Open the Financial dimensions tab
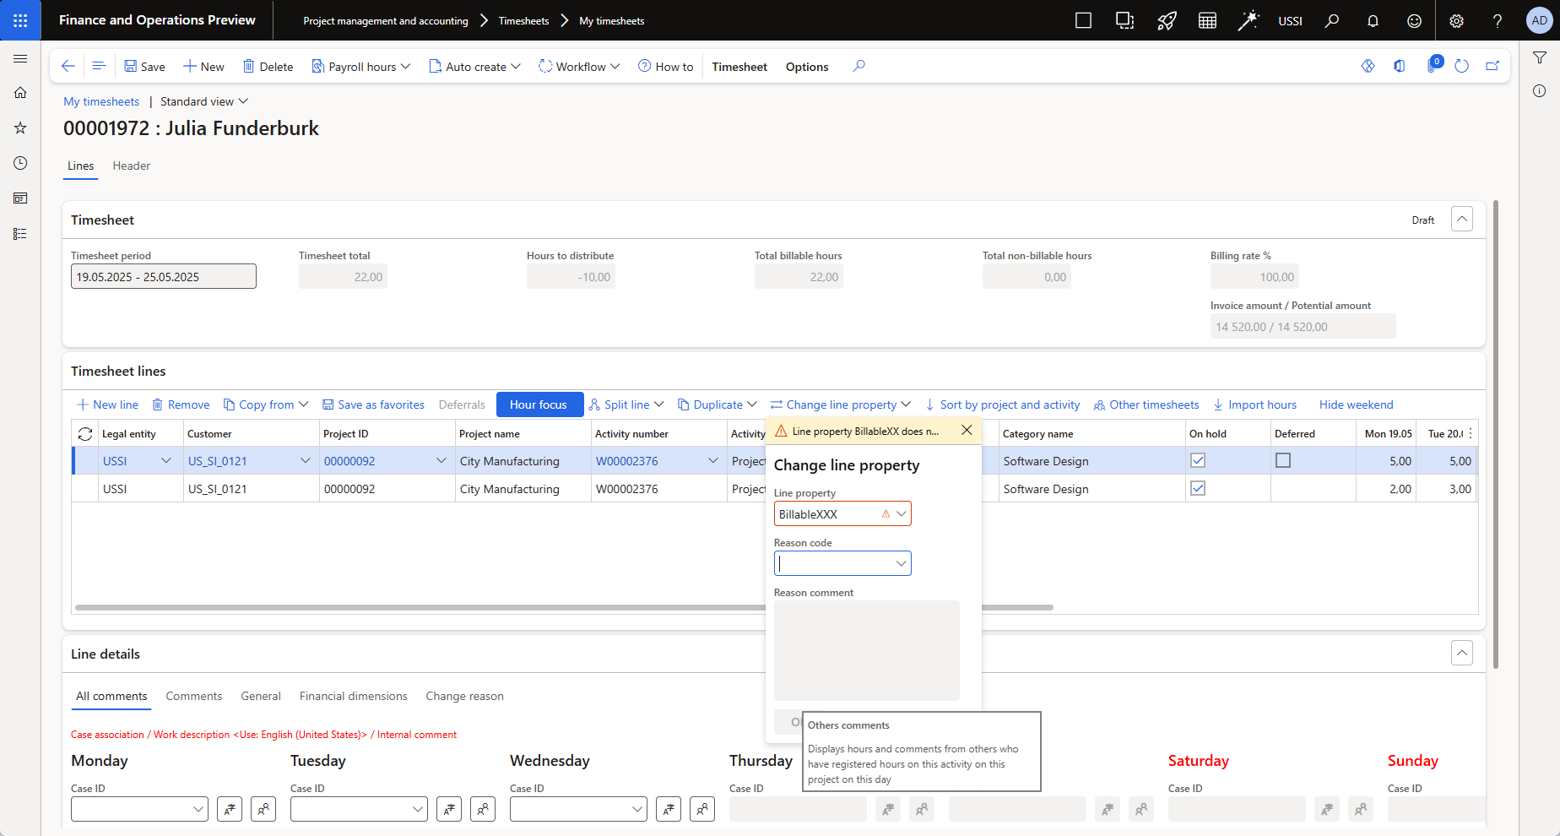This screenshot has height=836, width=1560. (353, 697)
